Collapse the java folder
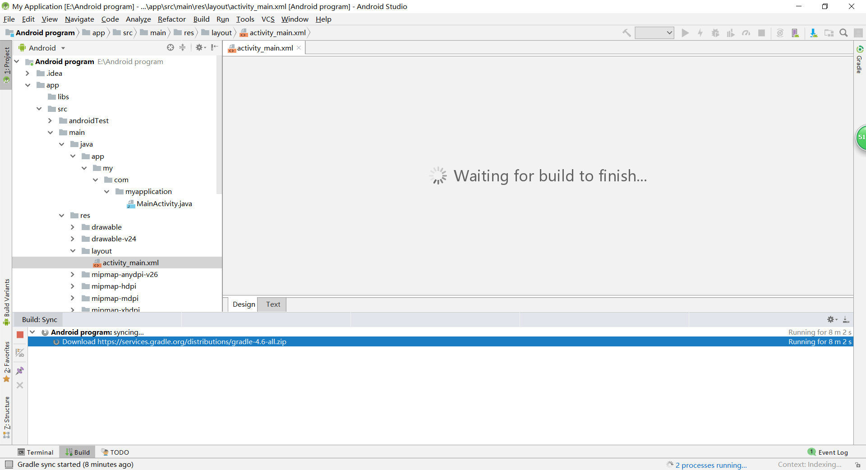This screenshot has height=470, width=866. point(62,144)
